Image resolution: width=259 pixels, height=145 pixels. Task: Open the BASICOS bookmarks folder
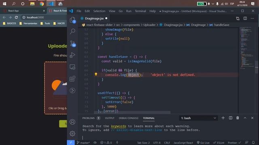pos(10,23)
